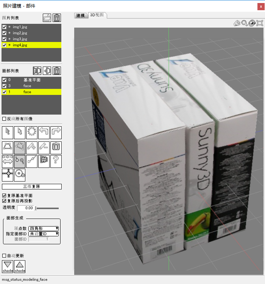This screenshot has height=284, width=265.
Task: Click the pencil-minus remove point tool
Action: click(x=44, y=147)
